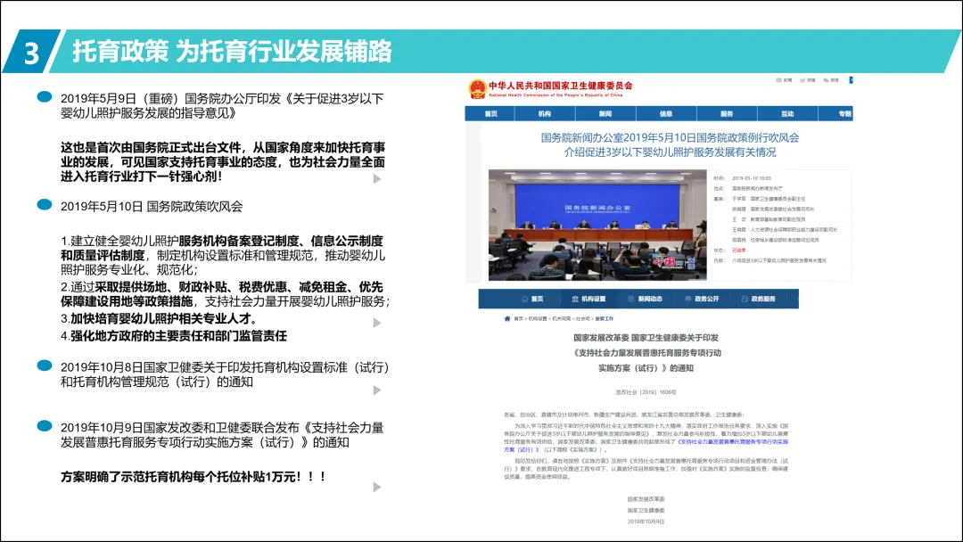Click the English subtitle National Health Commission
The image size is (963, 542).
click(x=556, y=95)
